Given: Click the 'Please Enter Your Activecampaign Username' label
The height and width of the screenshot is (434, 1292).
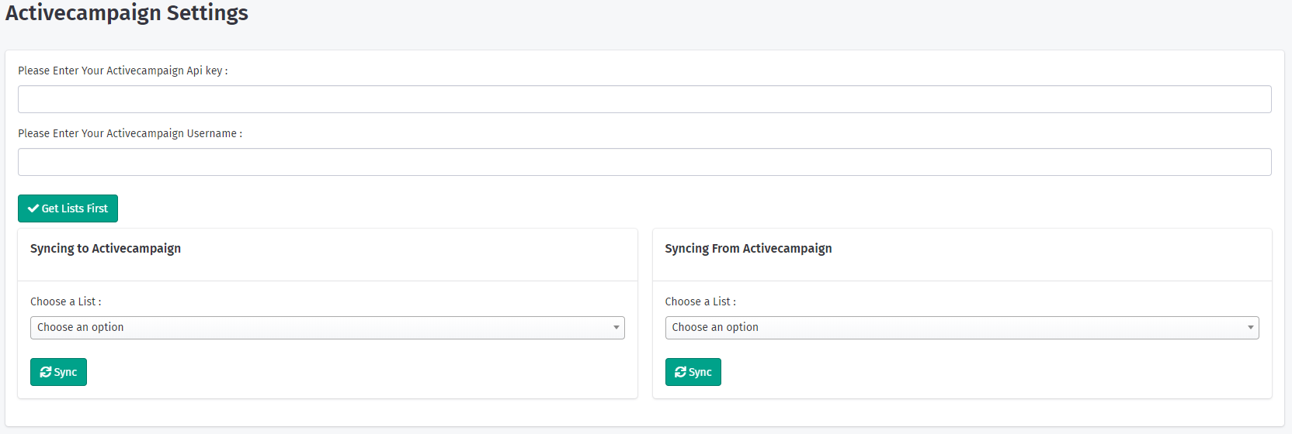Looking at the screenshot, I should click(x=130, y=133).
